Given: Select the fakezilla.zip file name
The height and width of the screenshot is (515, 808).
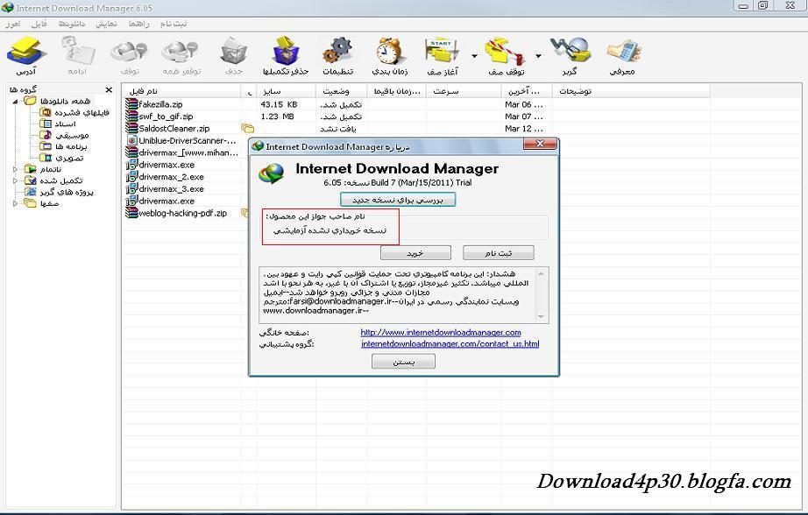Looking at the screenshot, I should [x=160, y=104].
